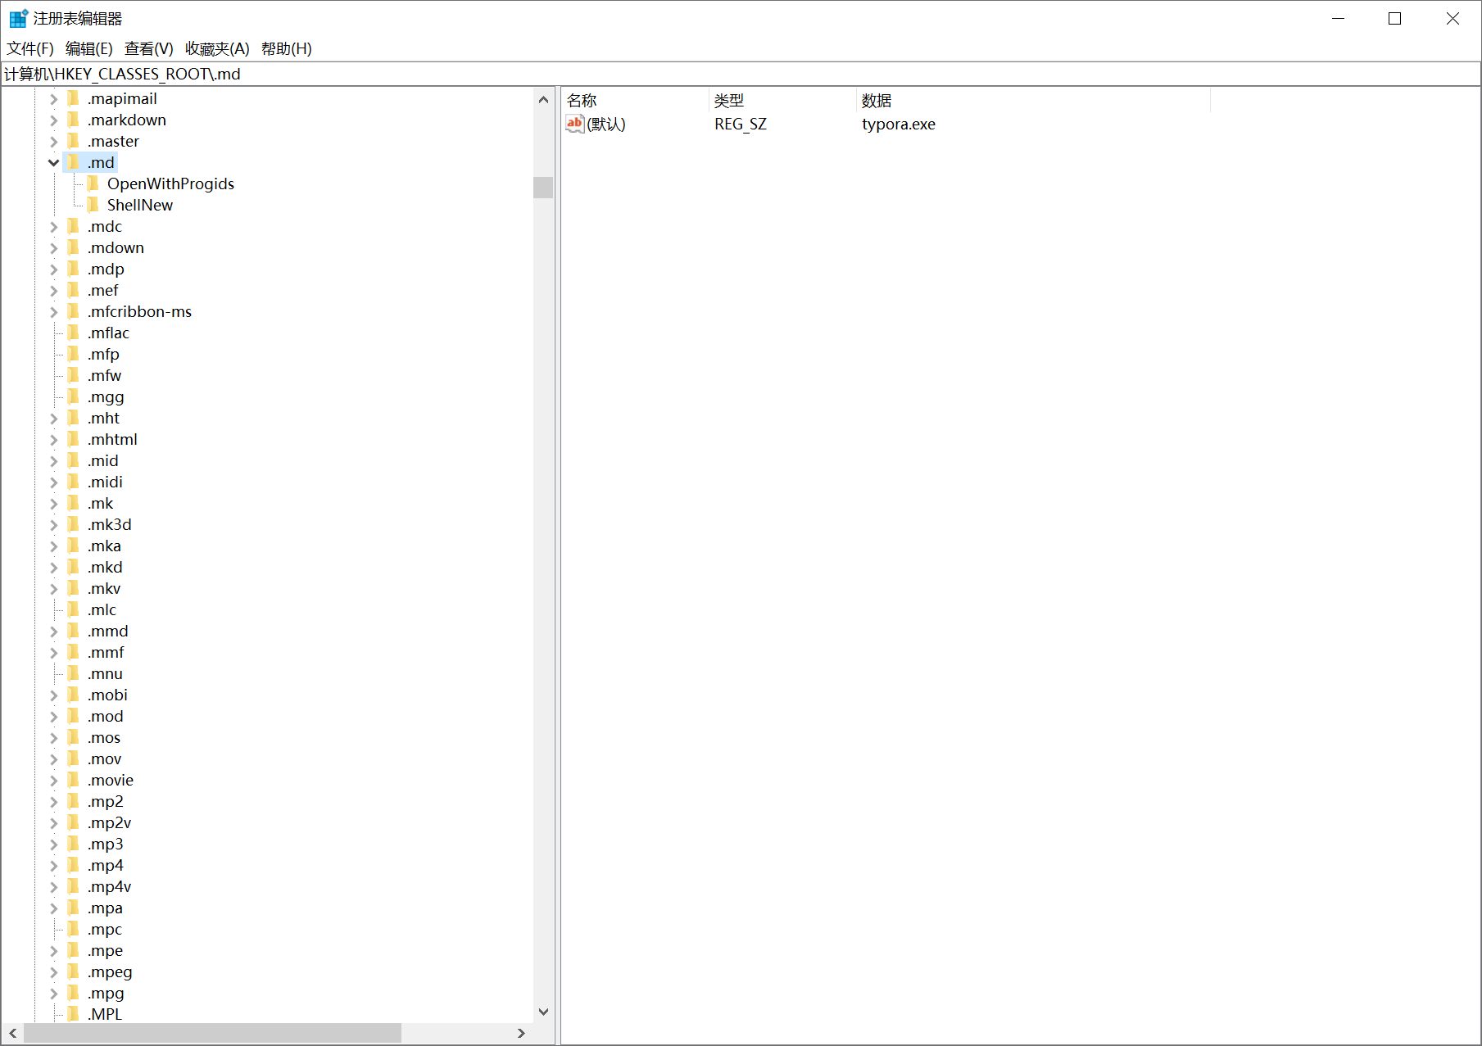The image size is (1482, 1046).
Task: Click the .mp3 folder icon
Action: 74,844
